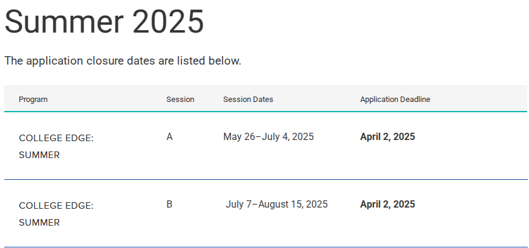Viewport: 529px width, 248px height.
Task: Select the Program column header
Action: [x=33, y=100]
